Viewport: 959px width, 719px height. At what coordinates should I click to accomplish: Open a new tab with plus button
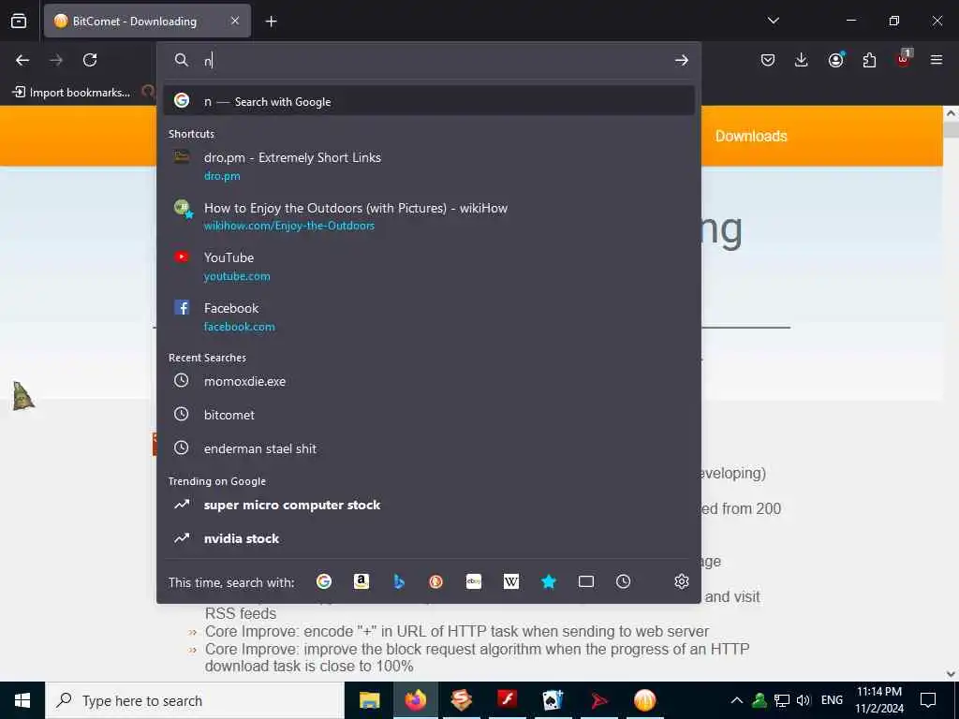(x=271, y=22)
